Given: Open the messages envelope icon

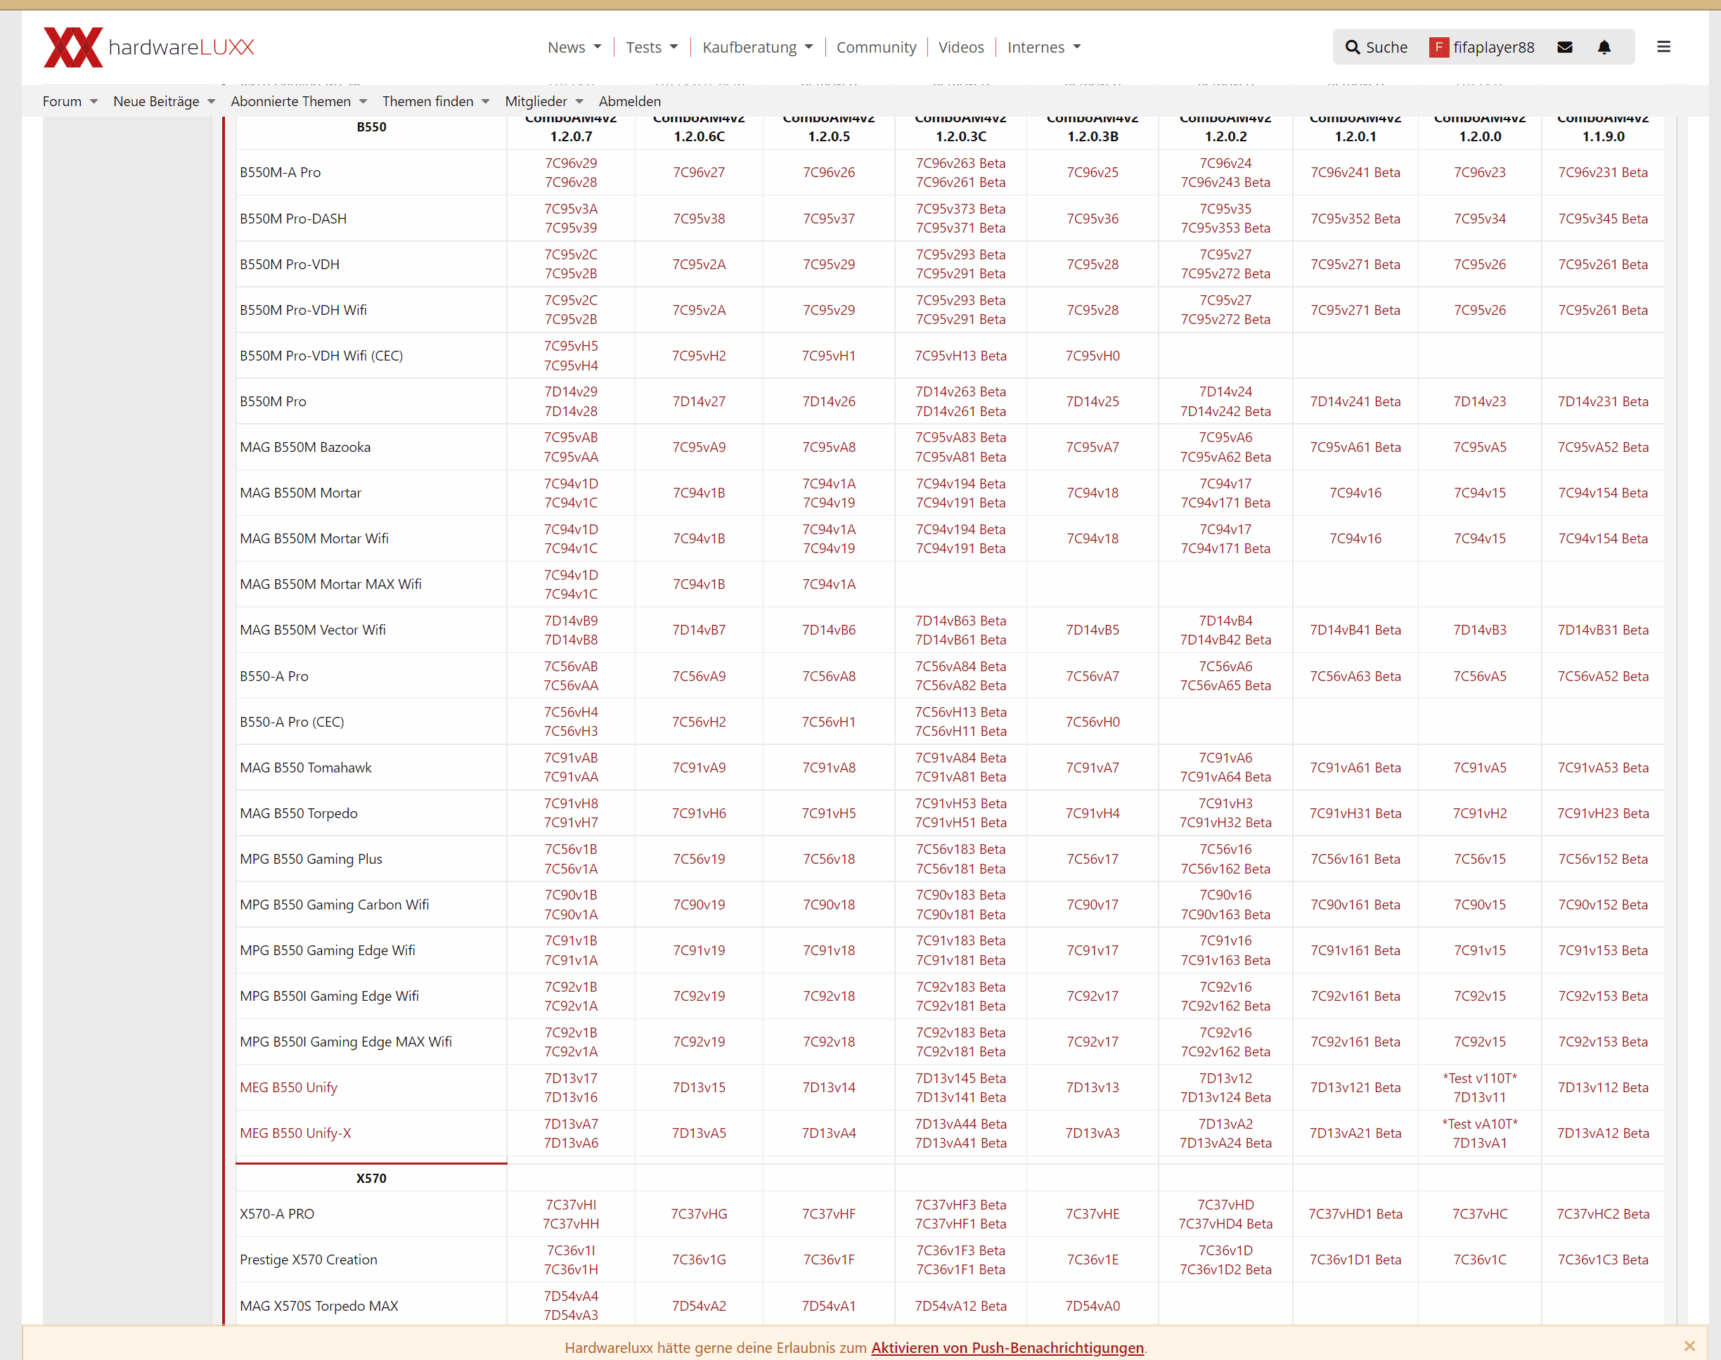Looking at the screenshot, I should click(x=1565, y=47).
